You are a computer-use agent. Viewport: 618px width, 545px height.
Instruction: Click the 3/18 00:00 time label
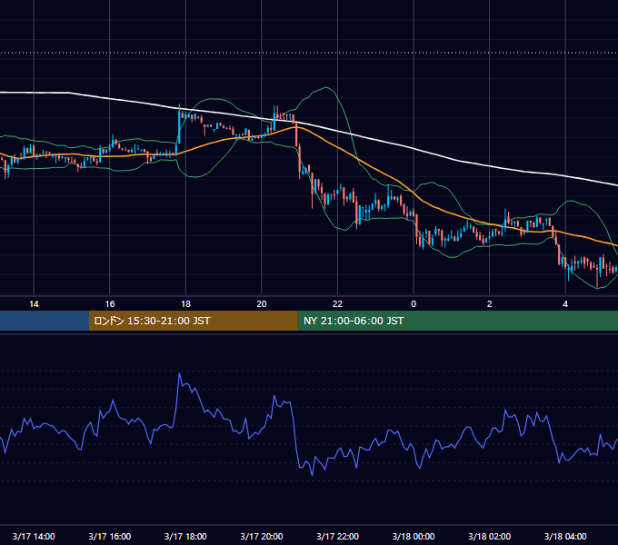tap(414, 536)
